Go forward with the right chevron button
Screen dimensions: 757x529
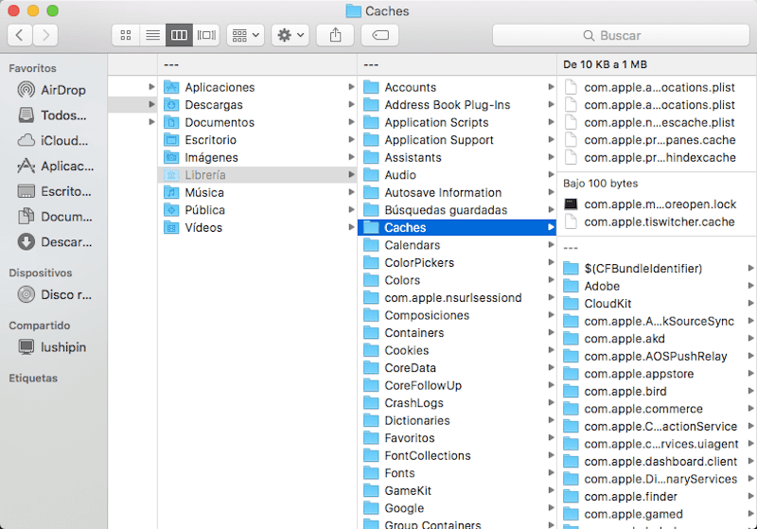[45, 35]
